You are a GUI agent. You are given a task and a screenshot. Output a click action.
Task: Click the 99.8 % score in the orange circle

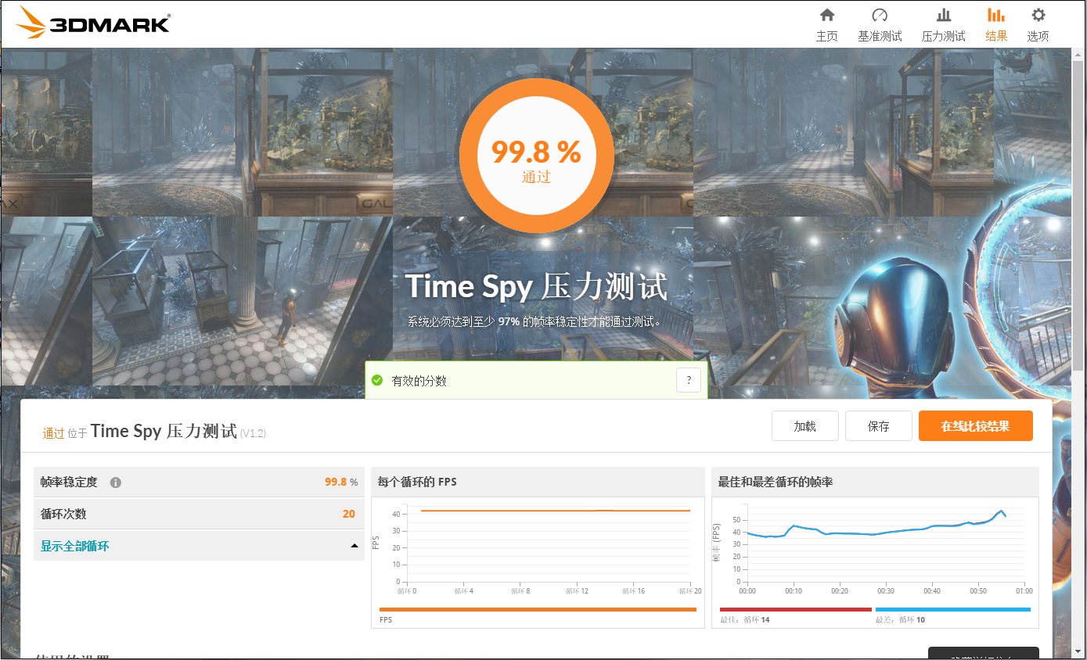[x=536, y=152]
